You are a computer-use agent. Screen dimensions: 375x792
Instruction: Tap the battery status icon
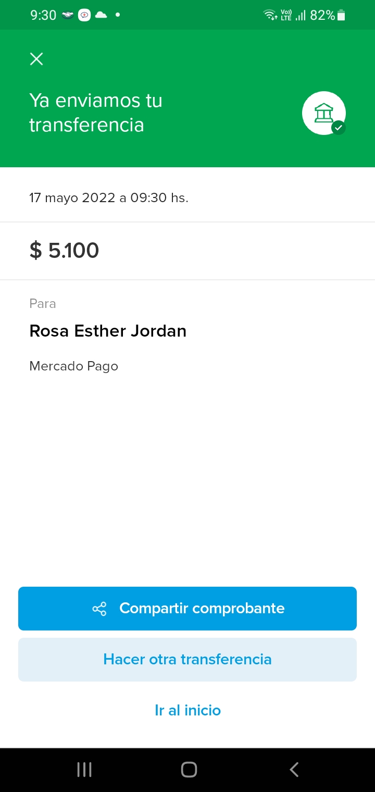pyautogui.click(x=341, y=15)
